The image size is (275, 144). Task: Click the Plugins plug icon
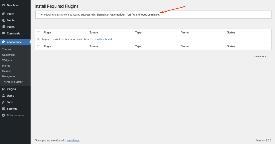click(x=3, y=89)
